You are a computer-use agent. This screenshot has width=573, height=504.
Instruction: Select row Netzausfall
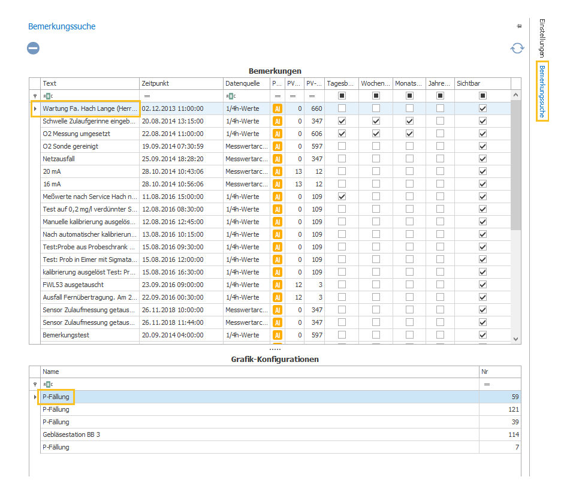[270, 159]
